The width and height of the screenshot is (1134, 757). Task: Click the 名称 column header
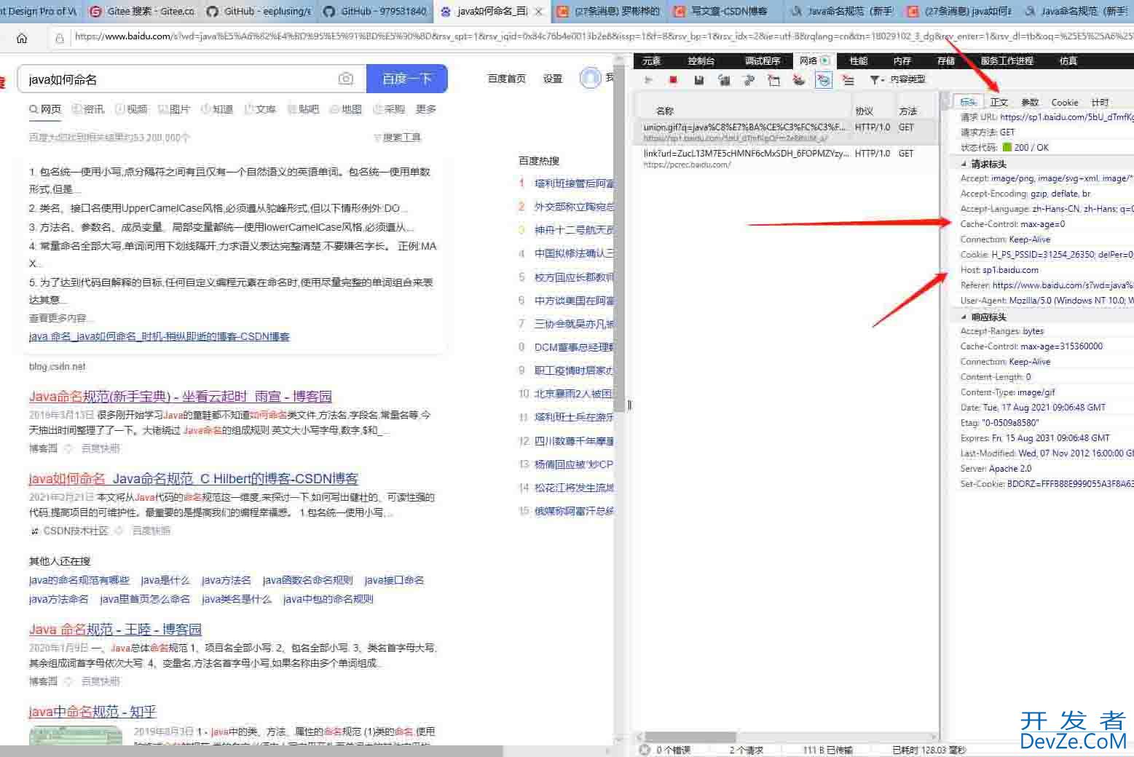click(x=665, y=111)
